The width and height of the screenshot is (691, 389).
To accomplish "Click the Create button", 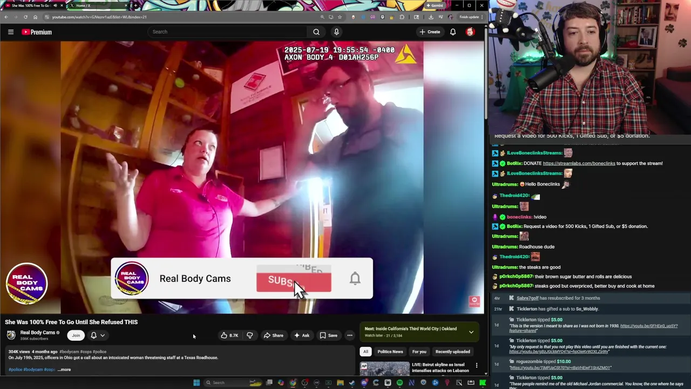I will point(430,32).
